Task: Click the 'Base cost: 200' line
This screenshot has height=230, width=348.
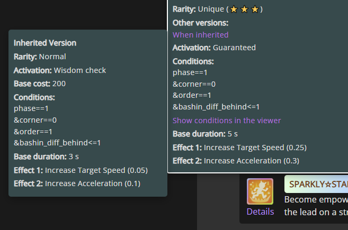Action: (40, 84)
